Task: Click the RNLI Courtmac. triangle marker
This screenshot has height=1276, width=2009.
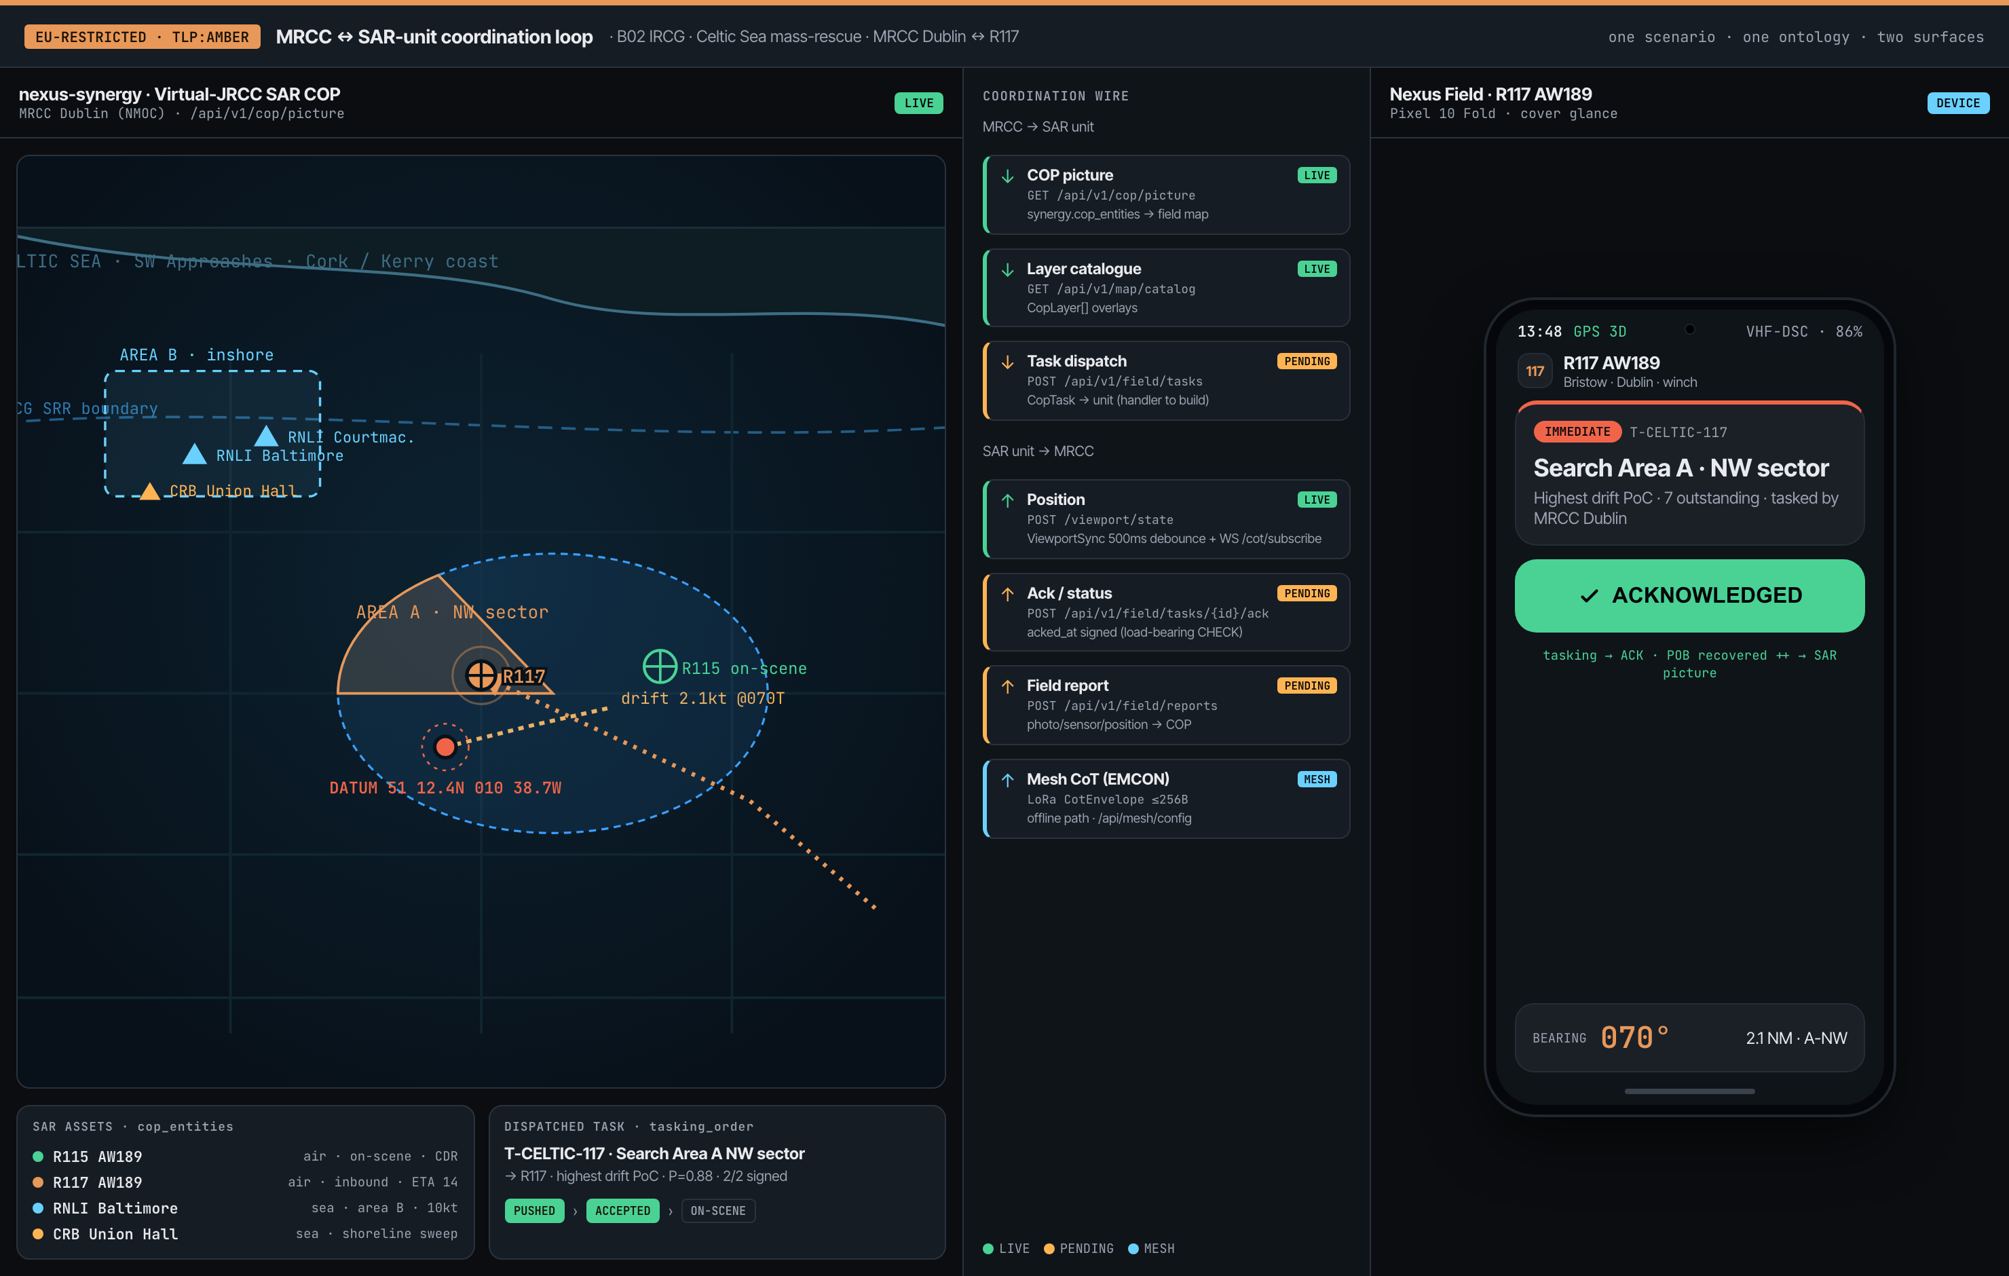Action: tap(266, 436)
